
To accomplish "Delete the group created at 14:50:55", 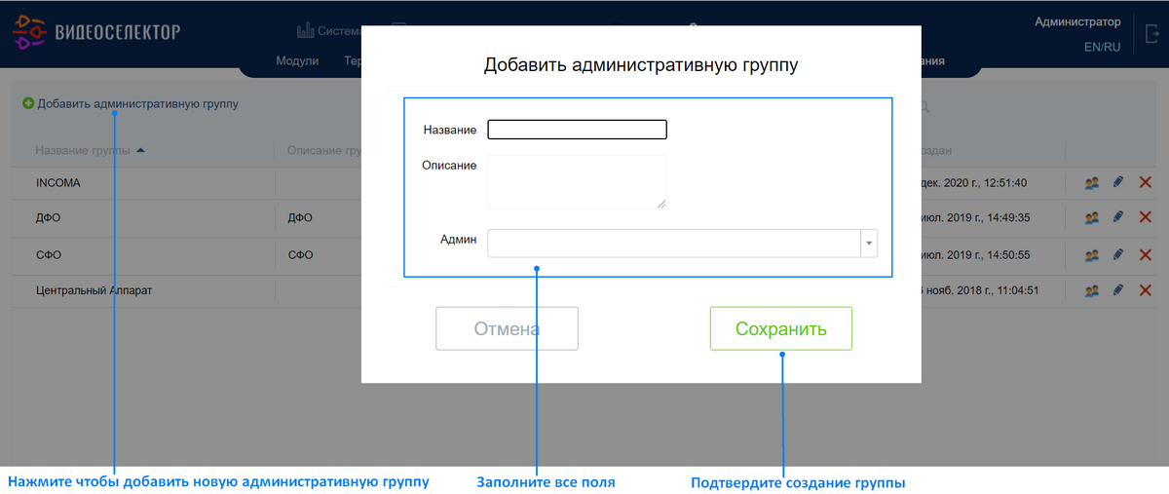I will (1145, 254).
